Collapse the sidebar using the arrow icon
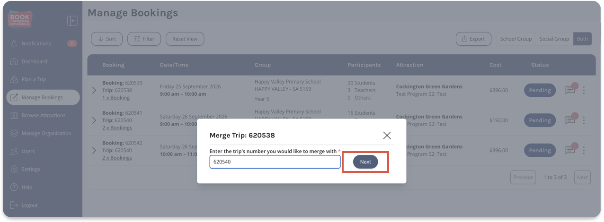 click(x=72, y=21)
